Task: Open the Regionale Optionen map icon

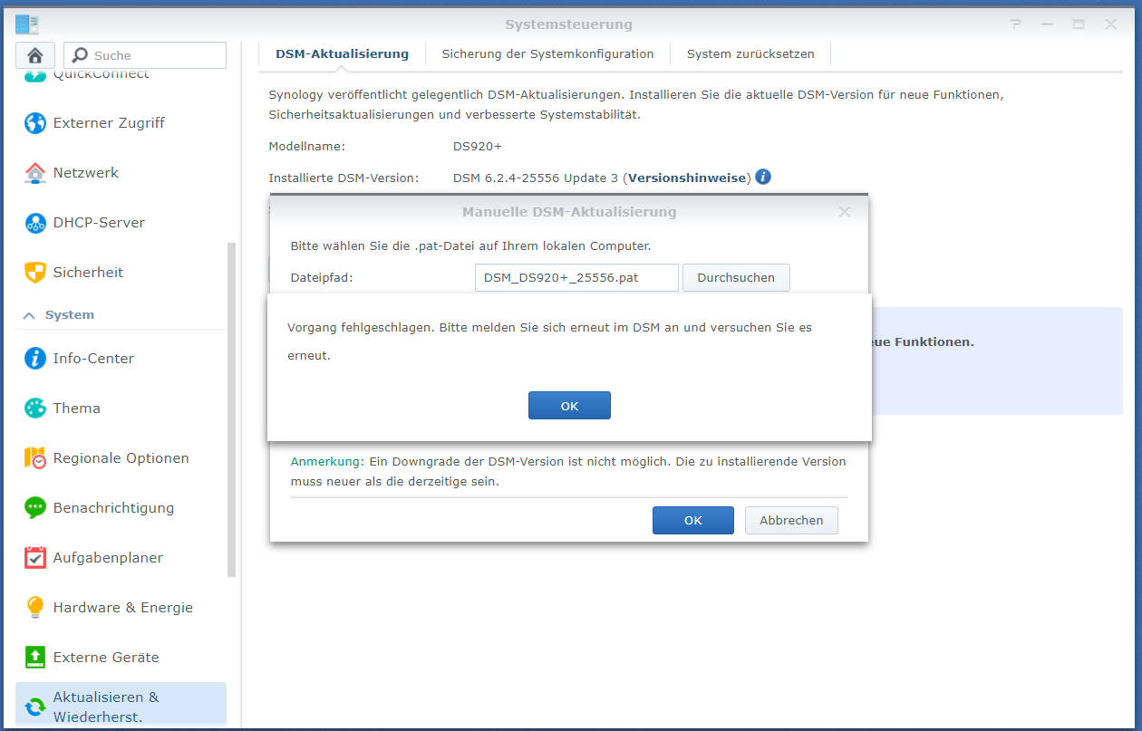Action: pyautogui.click(x=35, y=458)
